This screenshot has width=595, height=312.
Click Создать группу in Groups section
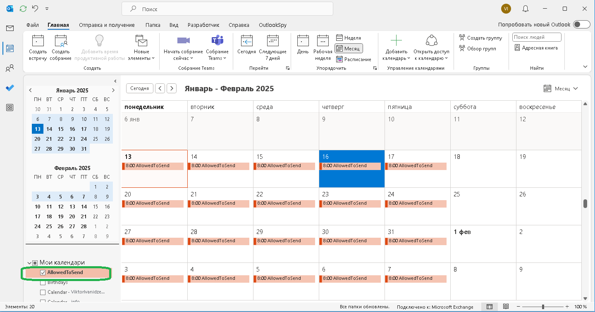coord(480,38)
